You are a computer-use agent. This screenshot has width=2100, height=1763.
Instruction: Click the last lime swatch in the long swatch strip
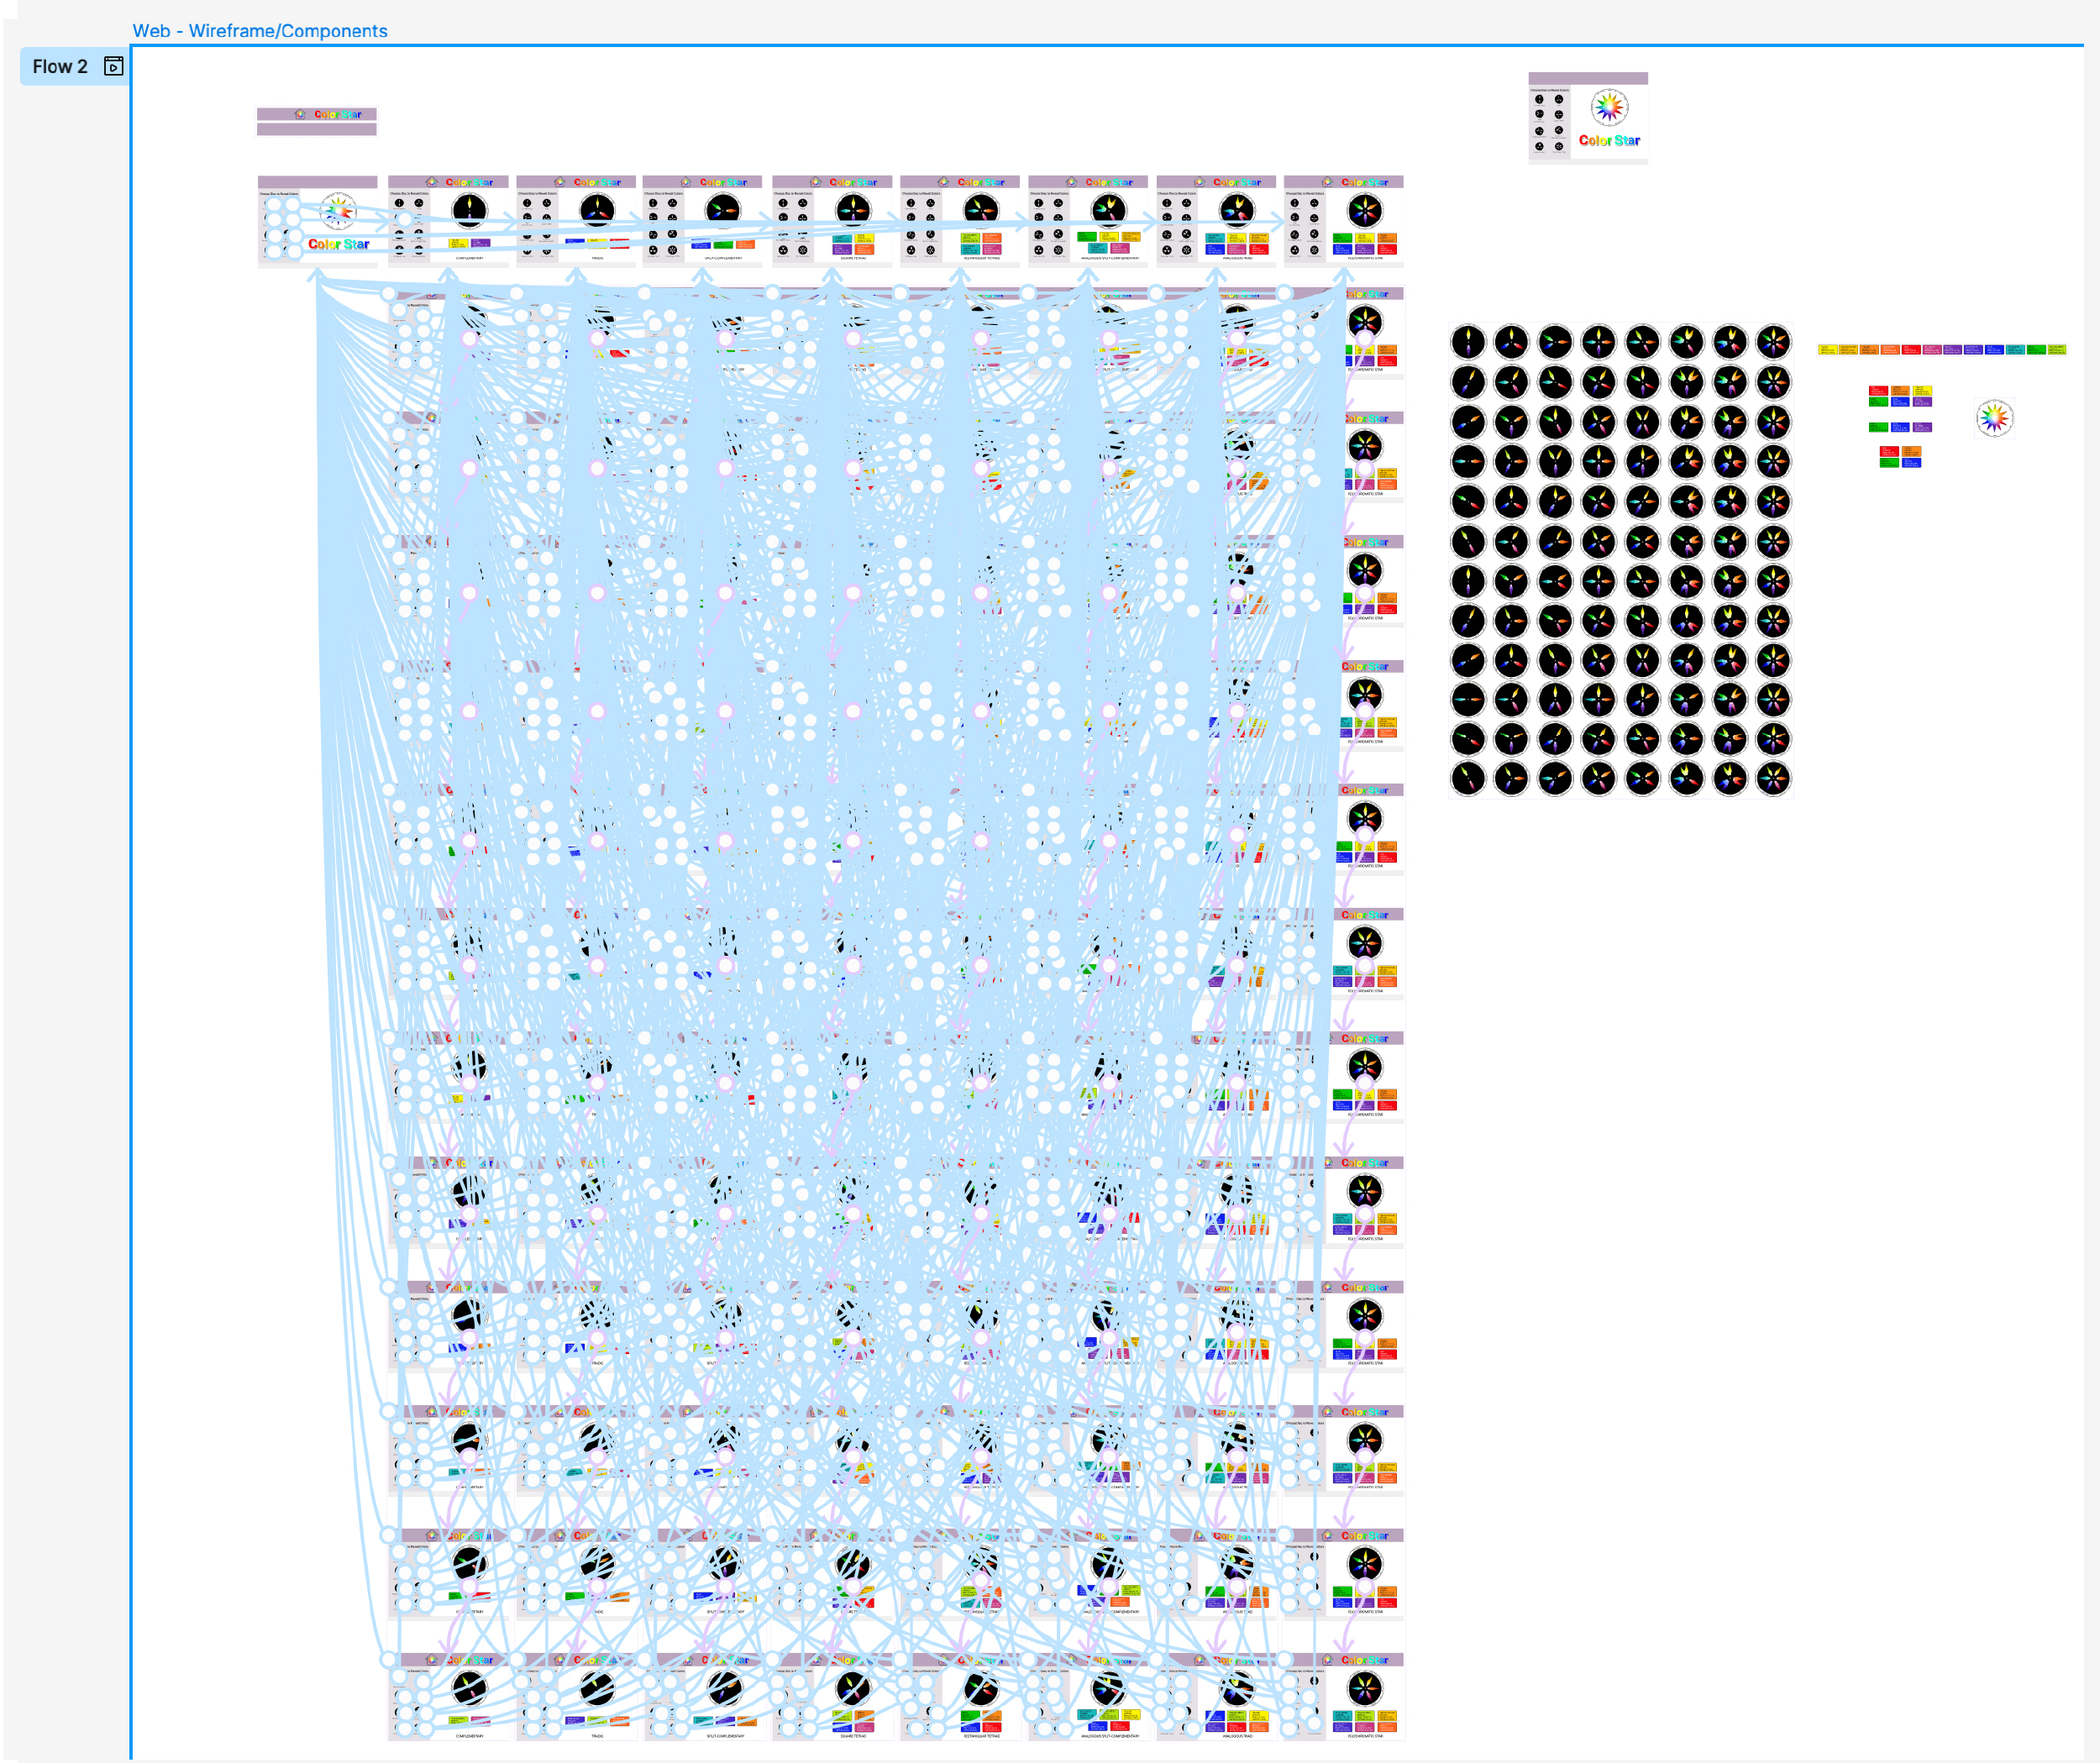pos(2057,350)
